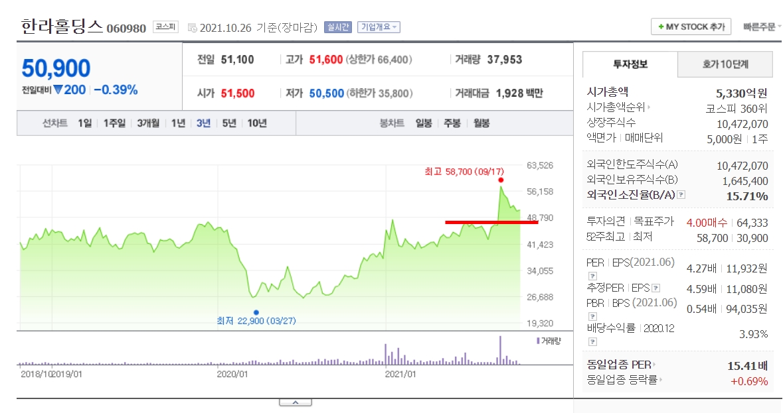Click the tall volume bar near 2021/01

(x=385, y=354)
